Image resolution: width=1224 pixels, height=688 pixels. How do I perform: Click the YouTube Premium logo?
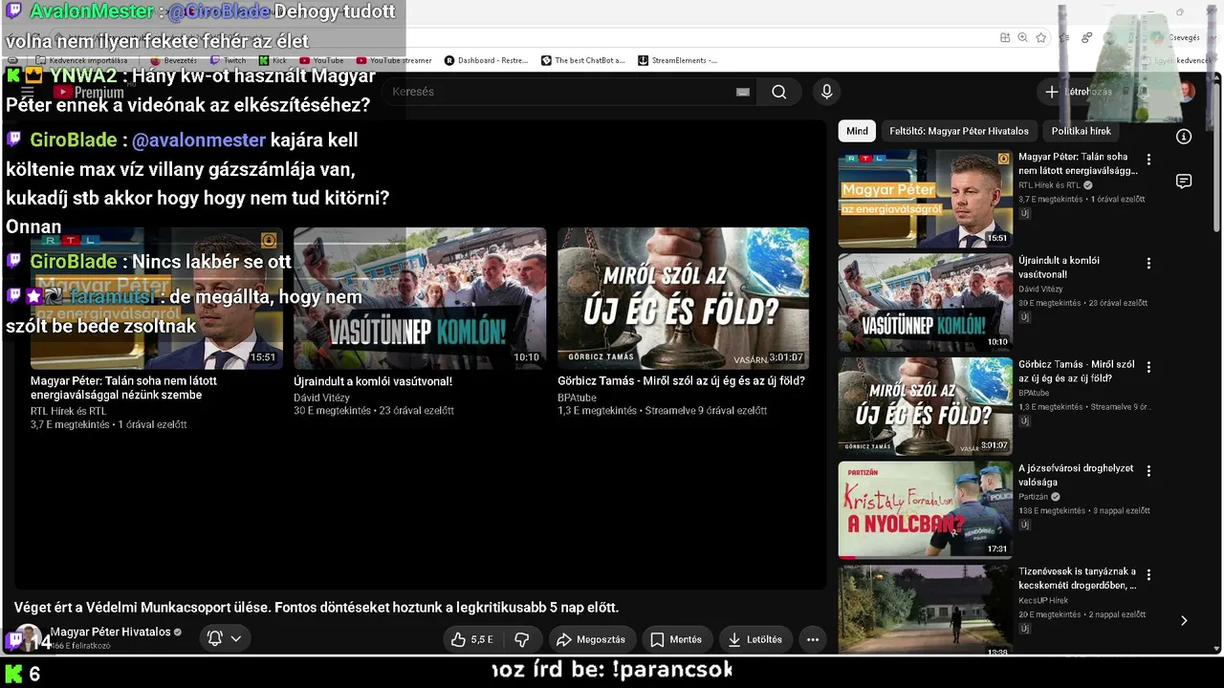point(89,92)
